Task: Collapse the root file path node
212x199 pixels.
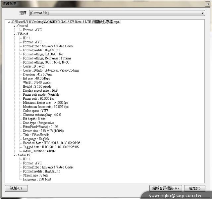Action: 10,22
